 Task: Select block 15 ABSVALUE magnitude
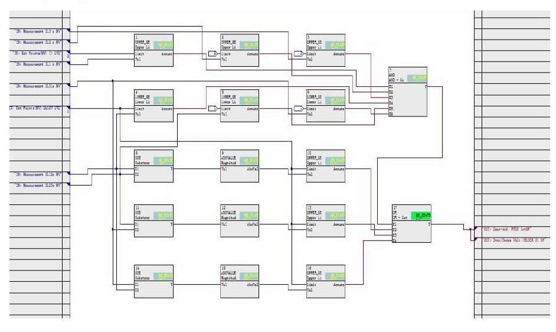[240, 281]
